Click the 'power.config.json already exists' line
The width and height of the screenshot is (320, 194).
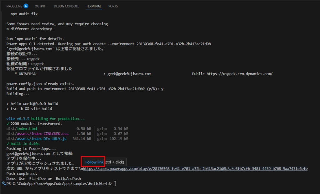pyautogui.click(x=40, y=84)
